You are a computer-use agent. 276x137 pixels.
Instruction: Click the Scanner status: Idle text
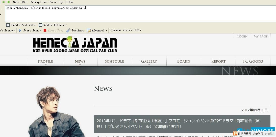pos(126,30)
